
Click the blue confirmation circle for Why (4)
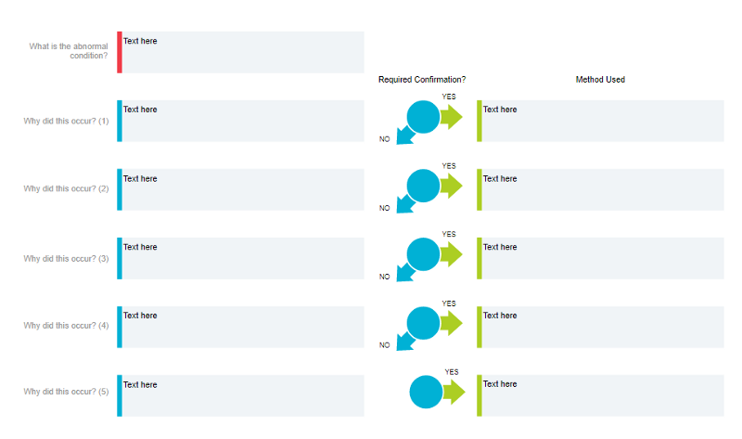(x=423, y=323)
